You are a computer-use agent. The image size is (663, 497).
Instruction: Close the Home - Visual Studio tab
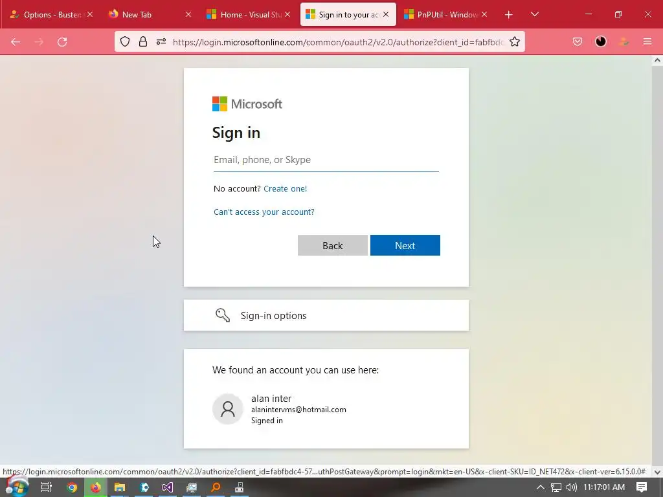[287, 14]
